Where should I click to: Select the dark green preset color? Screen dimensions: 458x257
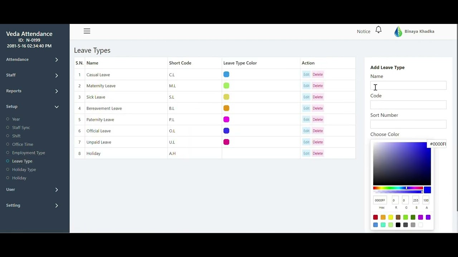tap(413, 217)
